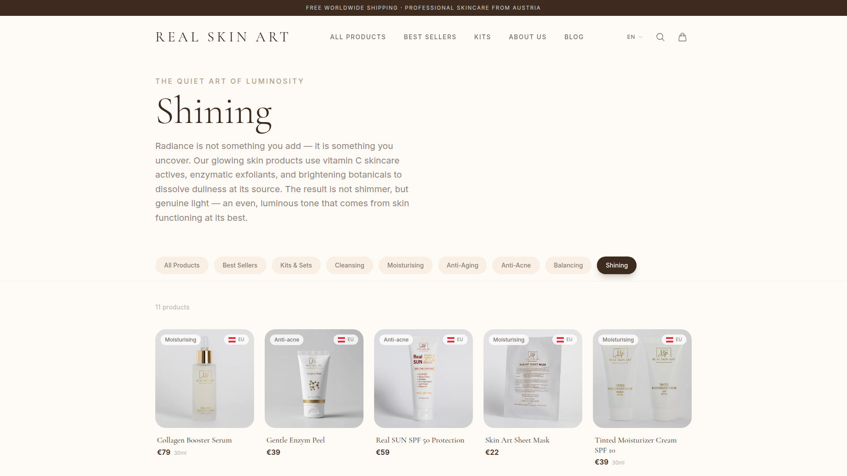This screenshot has height=476, width=847.
Task: Choose the Balancing category pill
Action: (568, 265)
